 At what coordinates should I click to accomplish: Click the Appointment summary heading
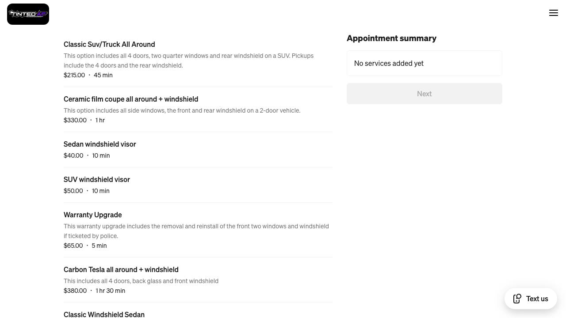(392, 38)
